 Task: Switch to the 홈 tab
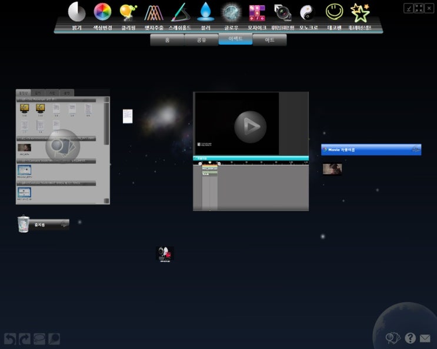167,40
